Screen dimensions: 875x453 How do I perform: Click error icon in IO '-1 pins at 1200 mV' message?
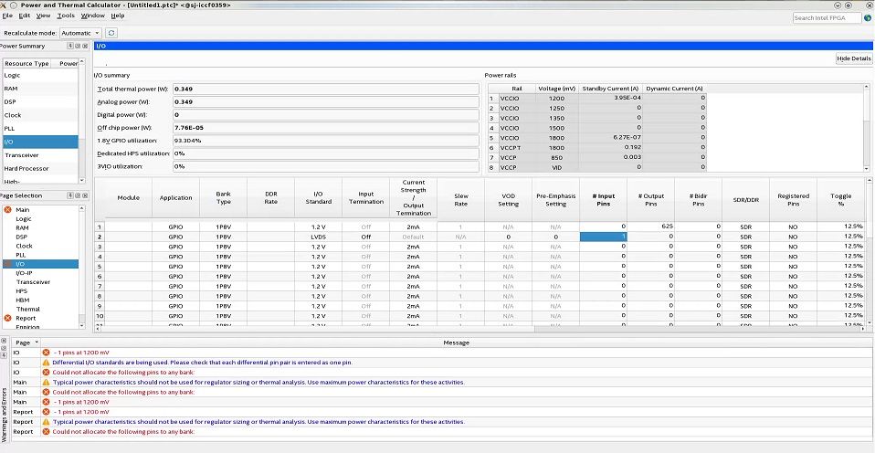46,353
